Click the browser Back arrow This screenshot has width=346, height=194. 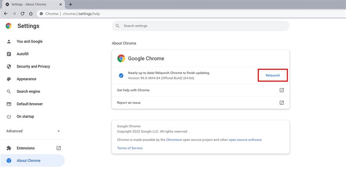click(6, 14)
